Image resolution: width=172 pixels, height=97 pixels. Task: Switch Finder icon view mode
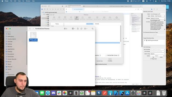66,29
